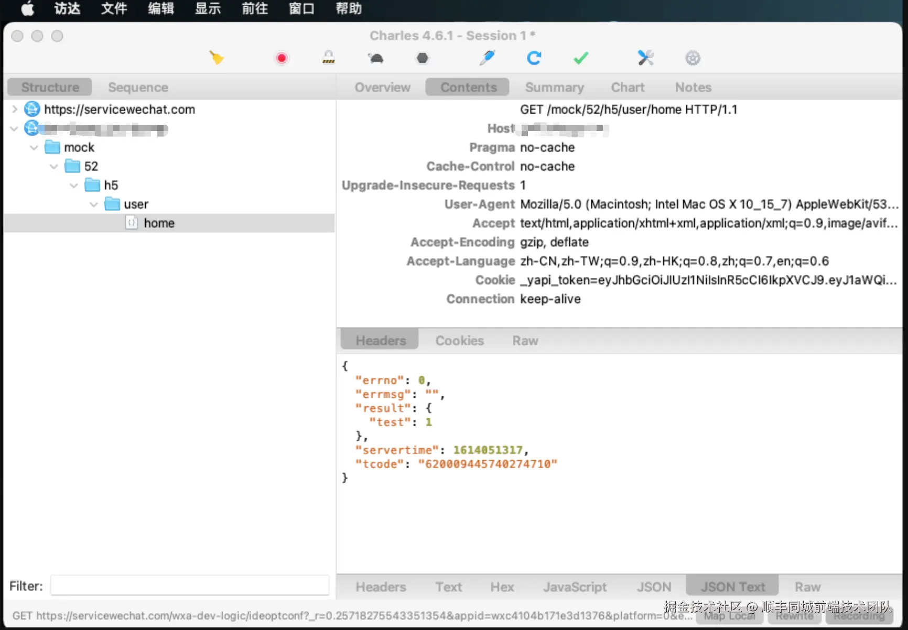Select the h5 folder row
Image resolution: width=908 pixels, height=630 pixels.
click(x=169, y=185)
